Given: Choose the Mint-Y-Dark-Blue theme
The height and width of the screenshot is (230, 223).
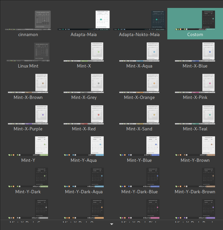Looking at the screenshot, I should [x=139, y=181].
